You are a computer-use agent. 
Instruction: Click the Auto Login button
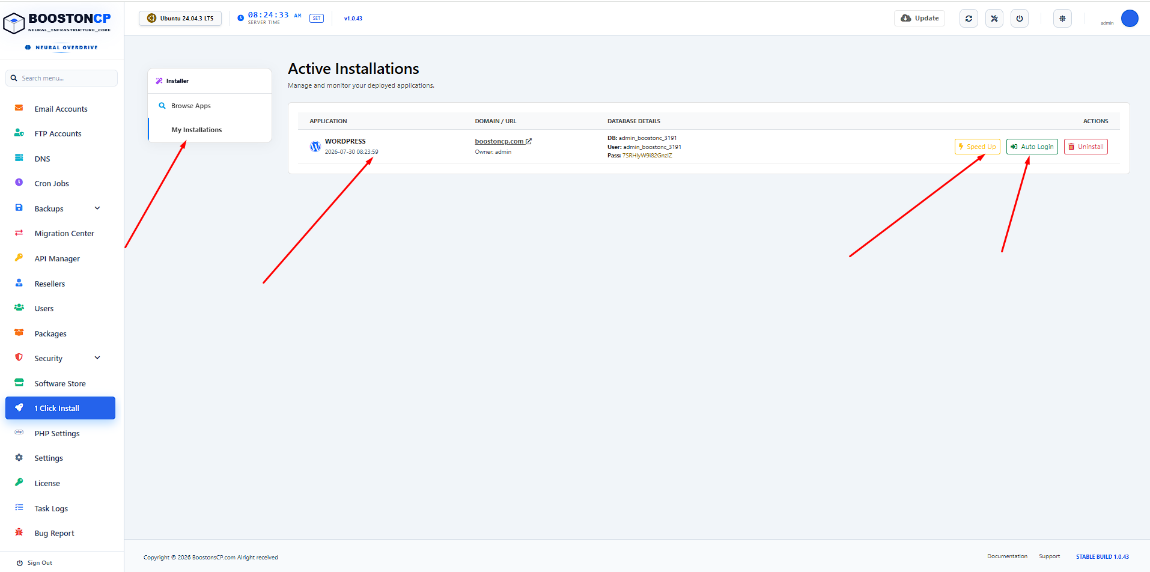click(1032, 147)
